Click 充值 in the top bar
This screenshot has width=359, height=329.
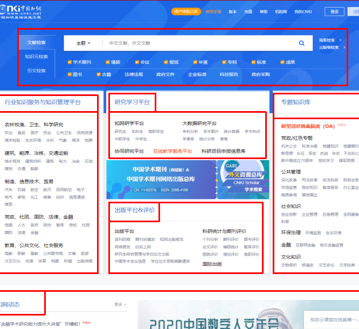[248, 12]
